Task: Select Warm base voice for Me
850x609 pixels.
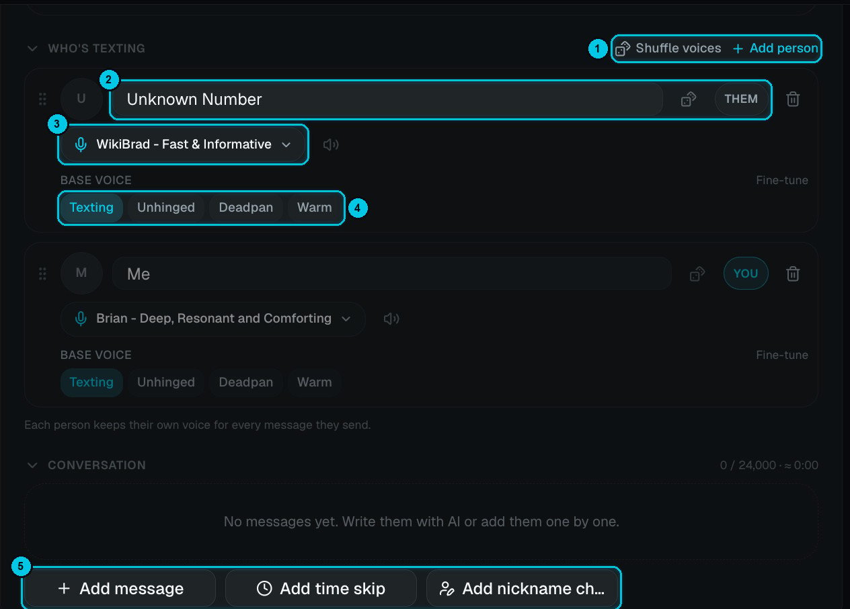Action: coord(315,382)
